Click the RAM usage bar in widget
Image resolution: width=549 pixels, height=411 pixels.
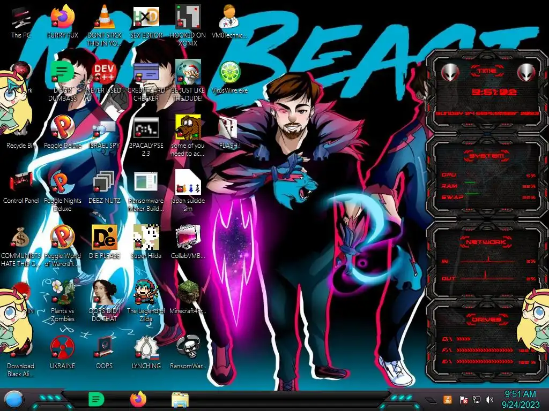pyautogui.click(x=489, y=186)
